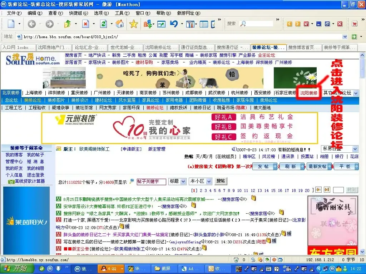The image size is (366, 274).
Task: Click the red shopping cart toolbar icon
Action: coord(355,24)
